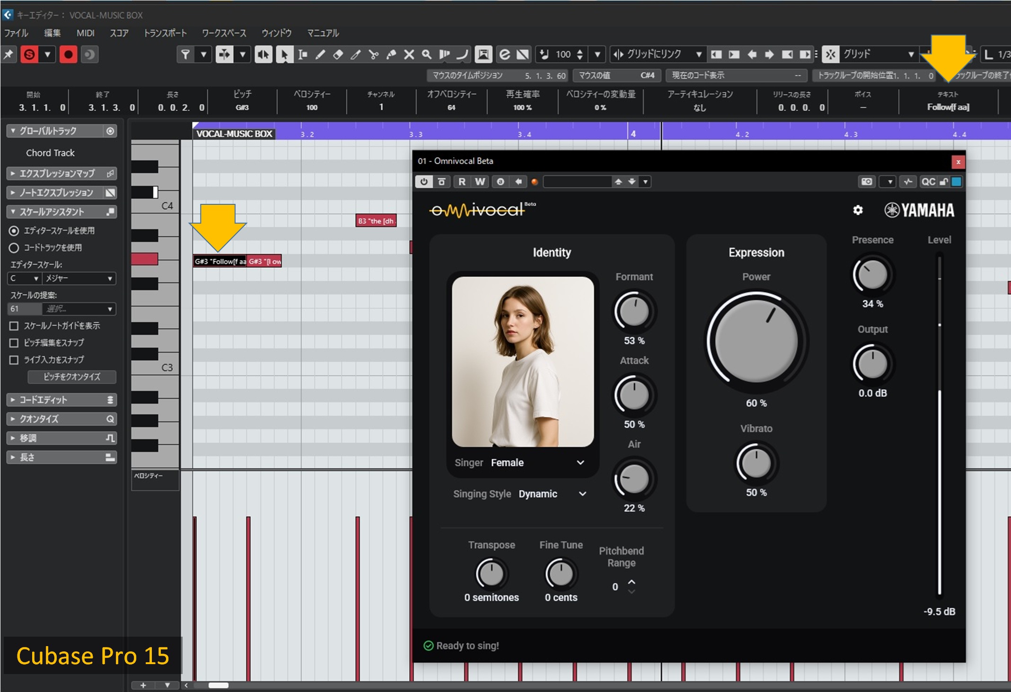Enable scale note guide display checkbox
The width and height of the screenshot is (1011, 692).
coord(14,326)
